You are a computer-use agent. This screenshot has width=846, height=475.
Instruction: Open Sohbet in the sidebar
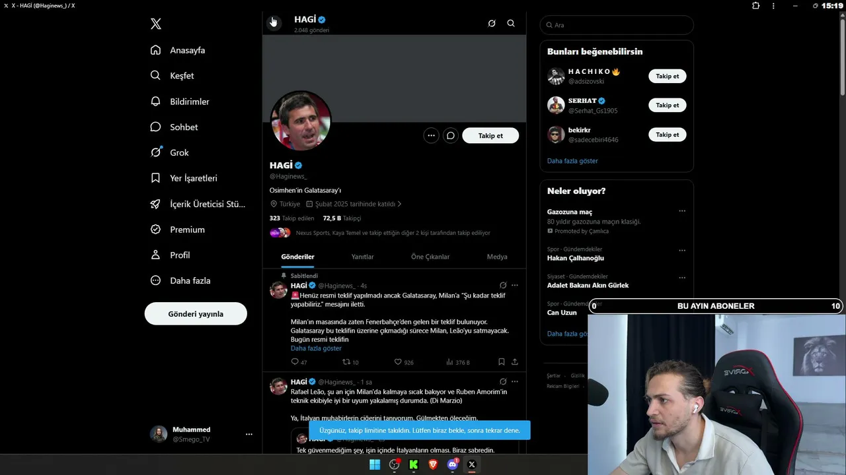coord(174,127)
